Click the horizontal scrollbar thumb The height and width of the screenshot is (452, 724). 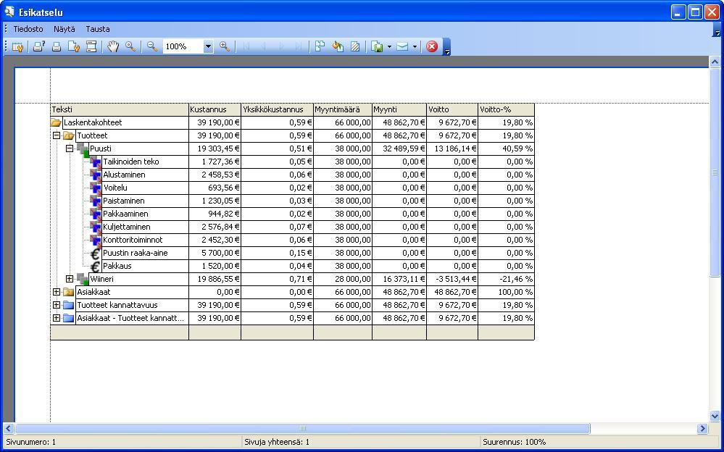tap(302, 428)
